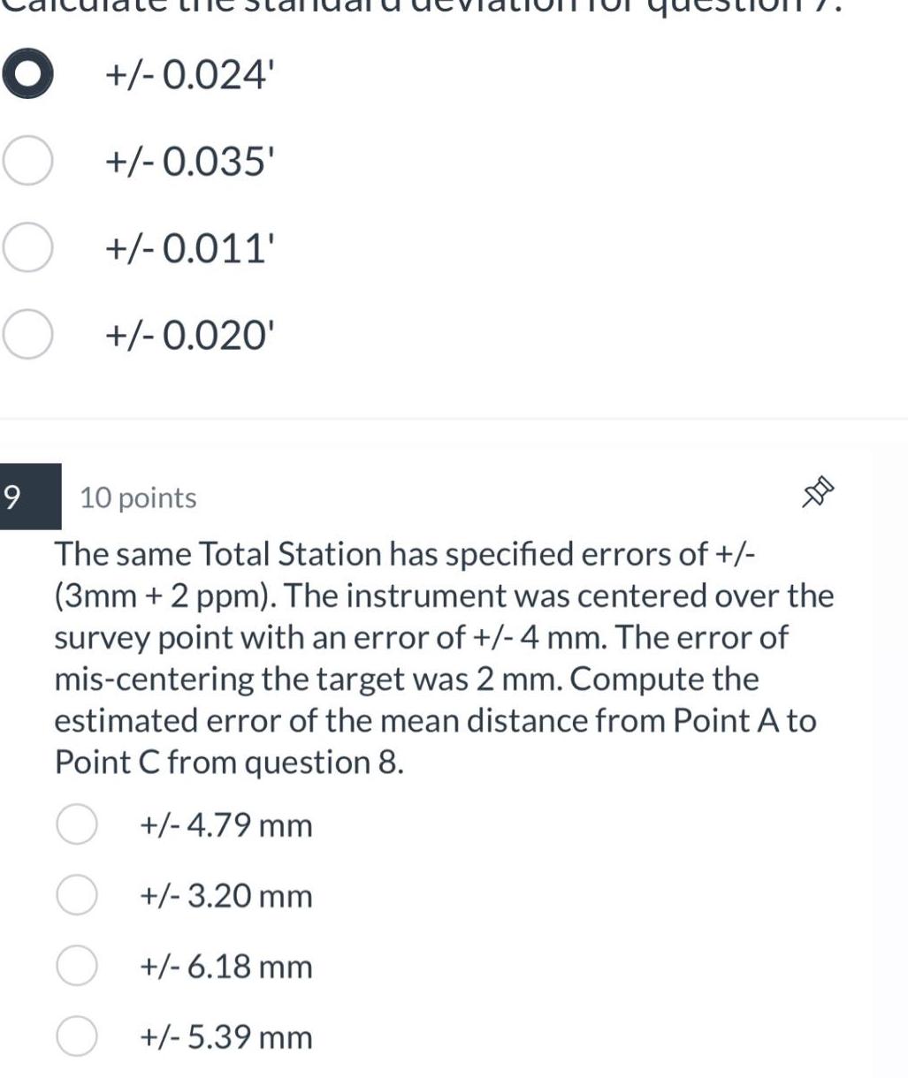Click the 10 points label
Image resolution: width=908 pixels, height=1078 pixels.
137,497
